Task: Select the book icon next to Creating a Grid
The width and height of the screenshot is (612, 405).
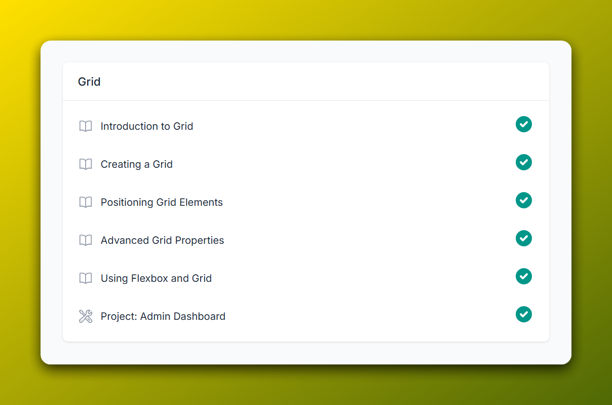Action: 85,164
